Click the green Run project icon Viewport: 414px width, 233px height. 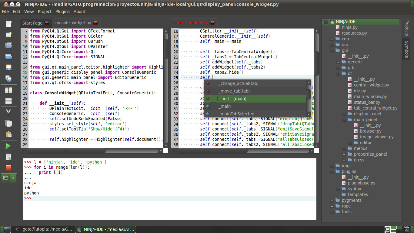(8, 146)
